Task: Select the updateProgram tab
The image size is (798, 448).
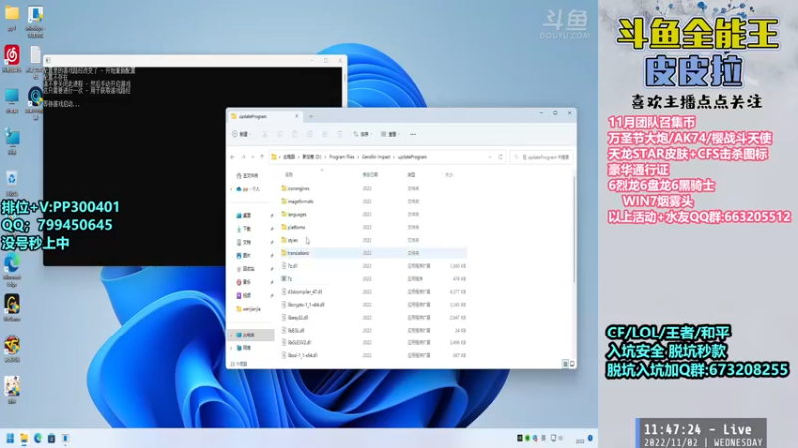Action: tap(263, 116)
